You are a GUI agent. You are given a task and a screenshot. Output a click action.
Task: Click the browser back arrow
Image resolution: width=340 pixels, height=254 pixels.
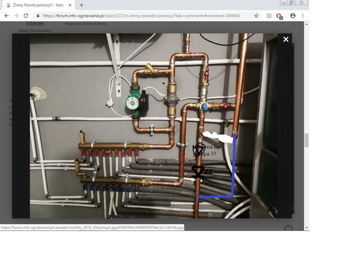[x=6, y=16]
